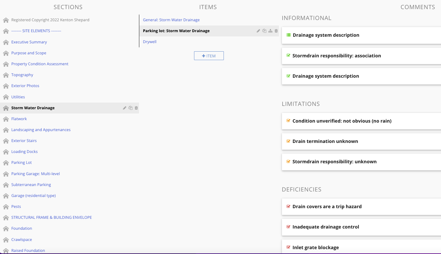Click house icon beside Loading Docks

[x=6, y=152]
